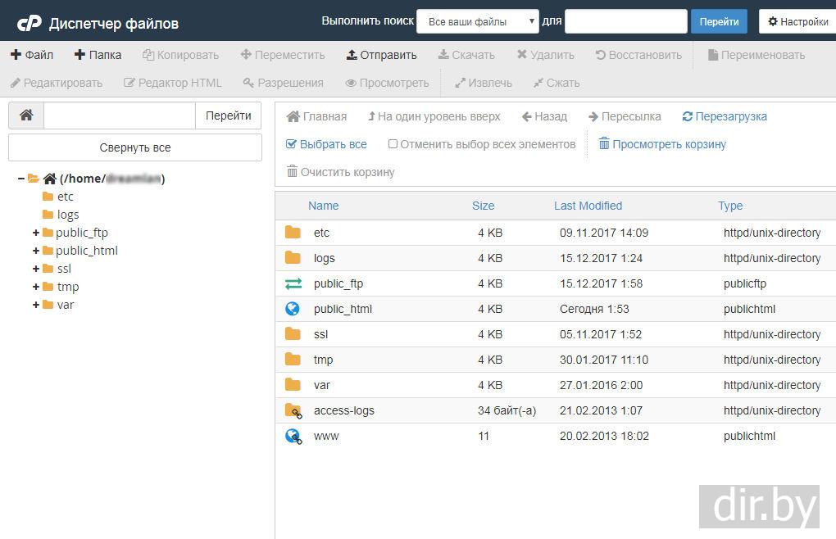The height and width of the screenshot is (539, 836).
Task: Click the www globe link icon
Action: pos(293,436)
